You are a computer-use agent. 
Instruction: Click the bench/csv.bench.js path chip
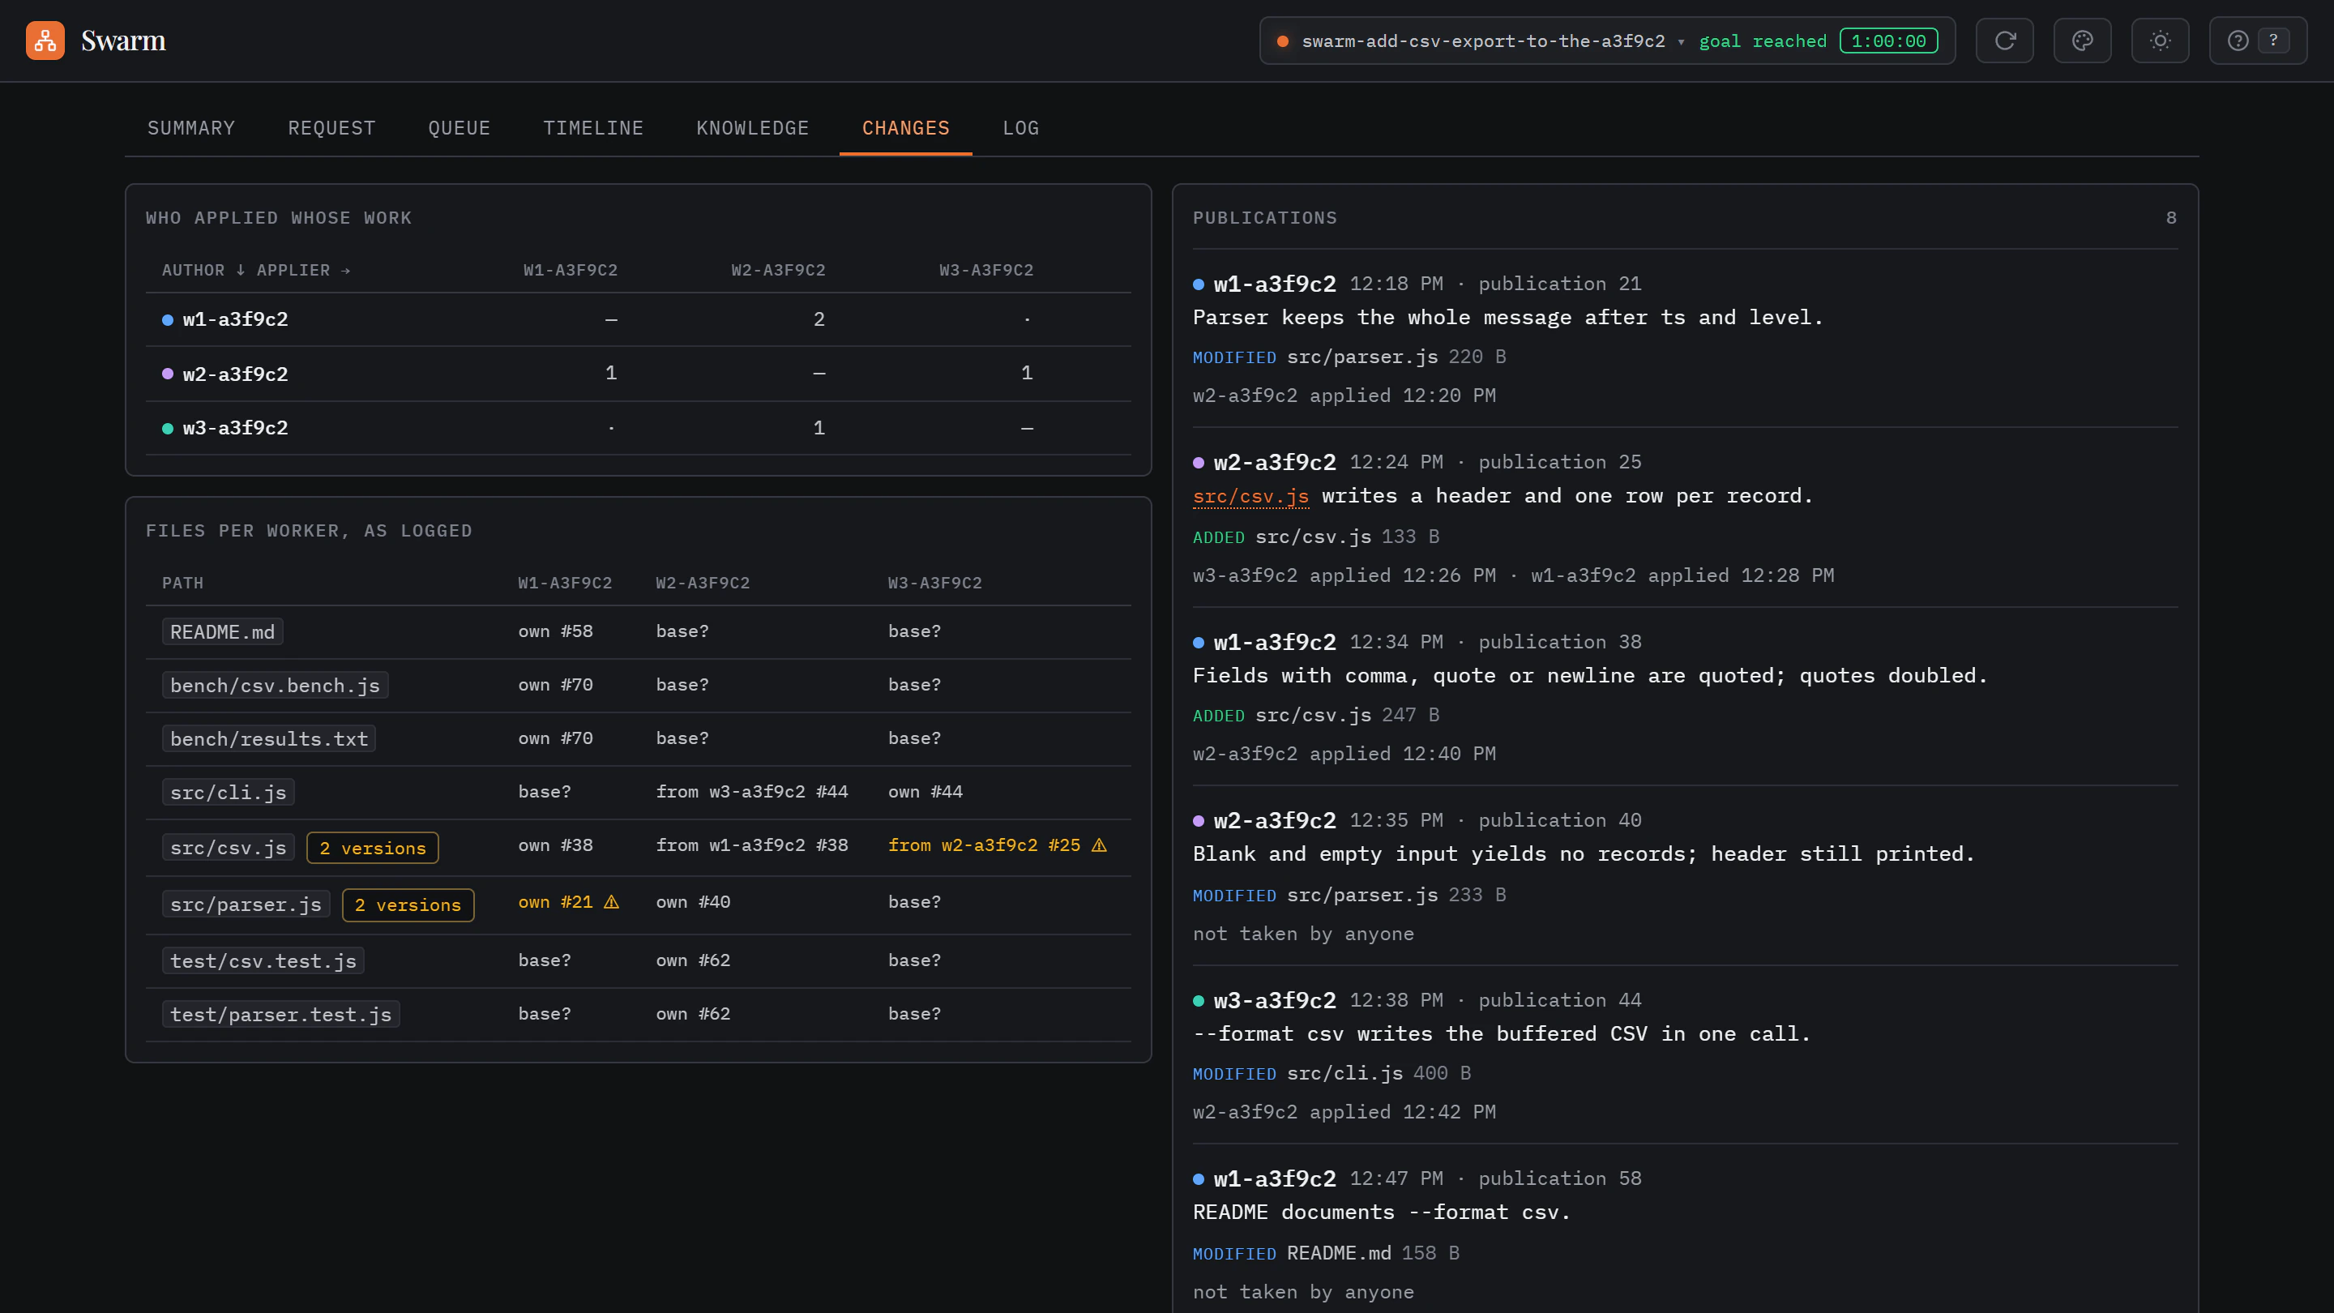point(276,686)
